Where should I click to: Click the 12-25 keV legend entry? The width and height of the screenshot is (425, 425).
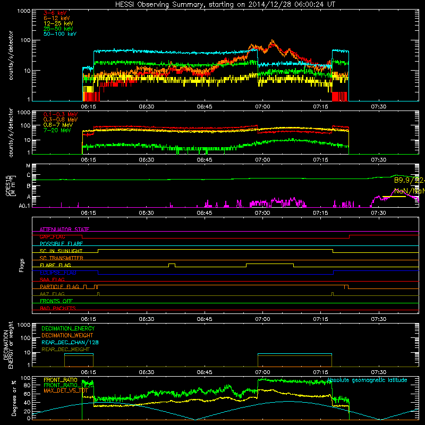[58, 23]
